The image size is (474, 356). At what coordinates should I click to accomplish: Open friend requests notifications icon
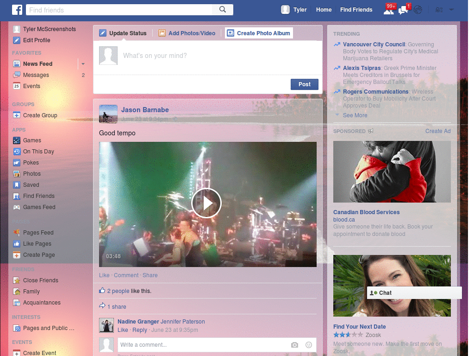click(389, 10)
